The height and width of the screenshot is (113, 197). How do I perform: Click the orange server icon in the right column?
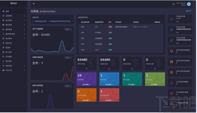[172, 62]
